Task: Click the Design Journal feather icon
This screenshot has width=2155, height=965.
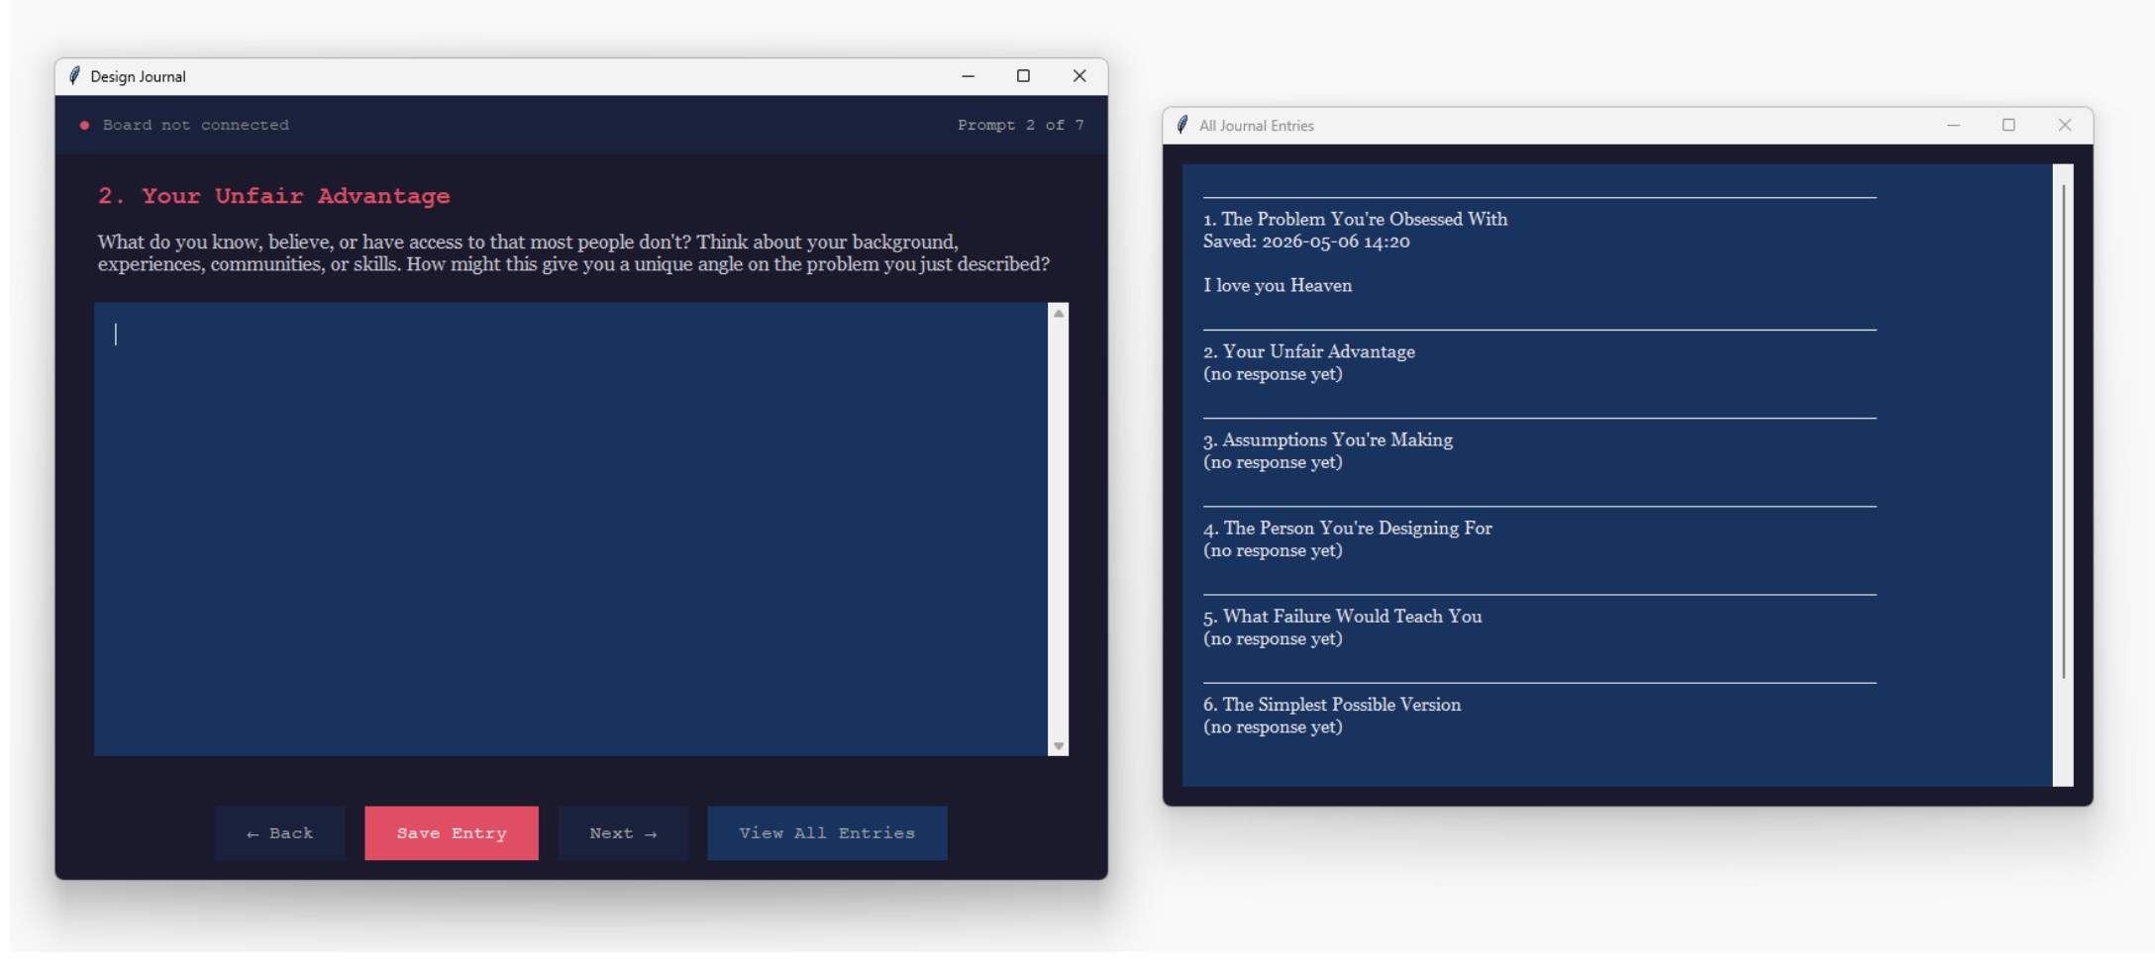Action: (74, 76)
